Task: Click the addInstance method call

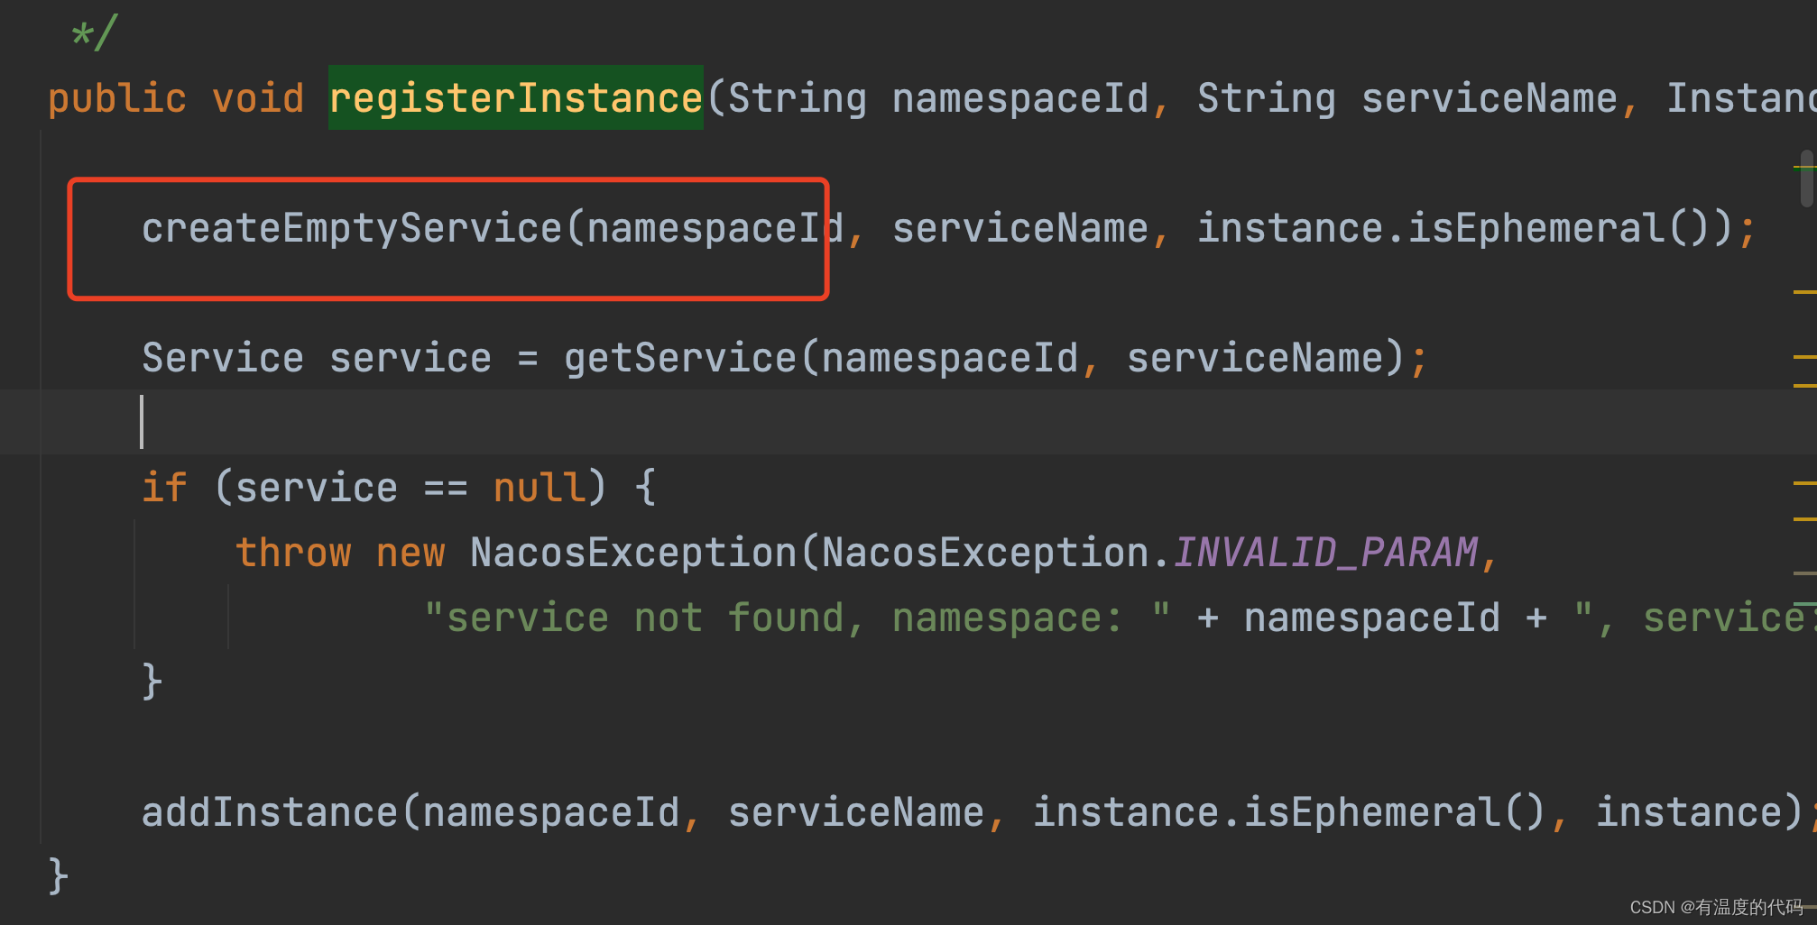Action: tap(270, 812)
